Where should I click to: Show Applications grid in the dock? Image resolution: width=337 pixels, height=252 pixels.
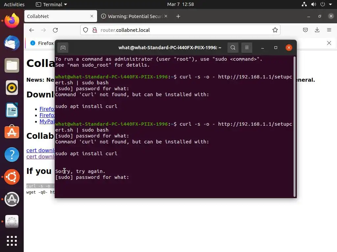click(12, 241)
